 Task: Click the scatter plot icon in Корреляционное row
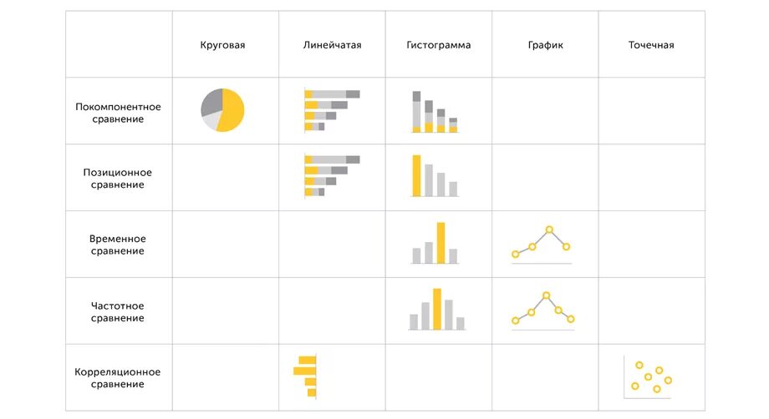(648, 377)
